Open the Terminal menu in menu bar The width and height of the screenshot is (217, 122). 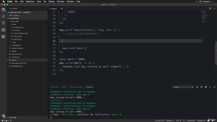pos(60,1)
